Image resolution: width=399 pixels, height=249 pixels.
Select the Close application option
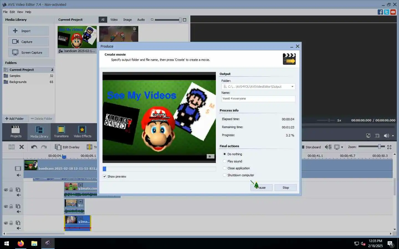click(x=224, y=168)
